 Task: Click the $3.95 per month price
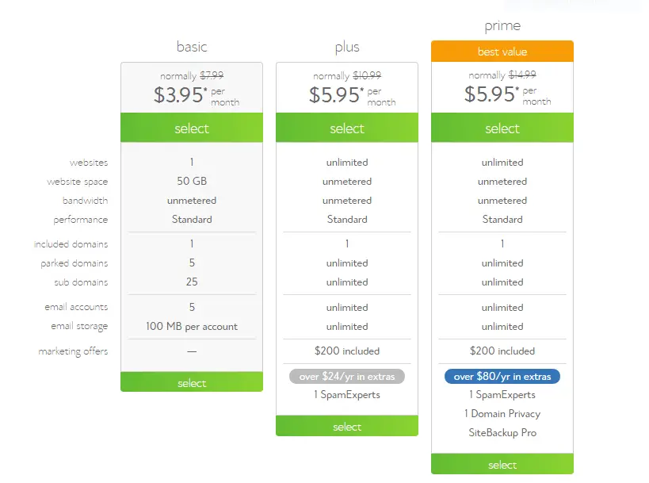pos(197,95)
